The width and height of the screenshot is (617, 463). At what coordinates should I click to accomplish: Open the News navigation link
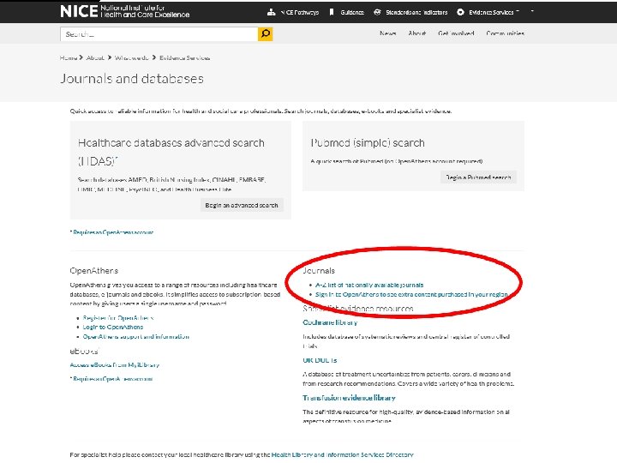tap(388, 33)
